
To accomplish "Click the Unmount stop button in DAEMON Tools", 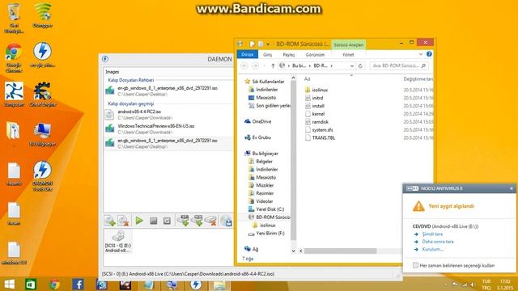I will point(153,221).
